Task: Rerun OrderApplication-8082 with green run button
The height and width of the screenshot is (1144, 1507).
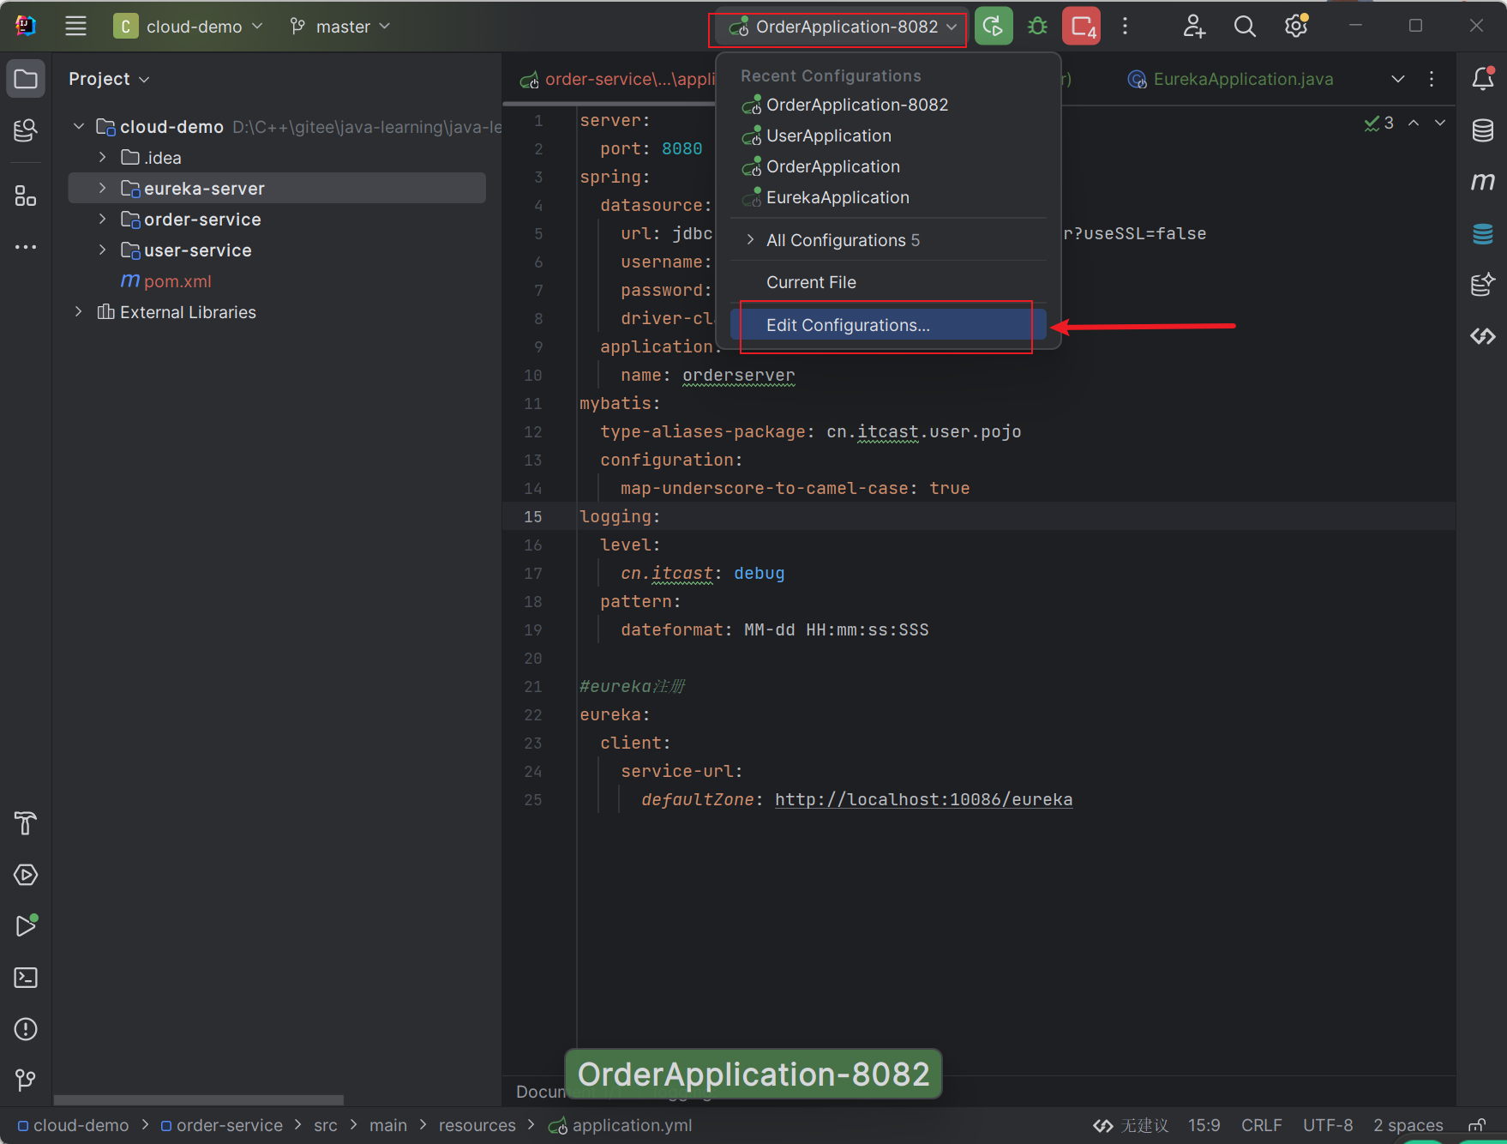Action: [994, 27]
